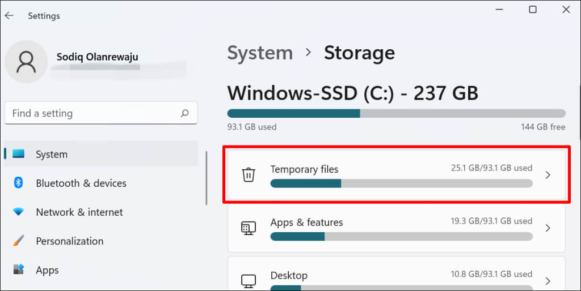This screenshot has width=581, height=291.
Task: Click the Bluetooth icon in sidebar
Action: 18,183
